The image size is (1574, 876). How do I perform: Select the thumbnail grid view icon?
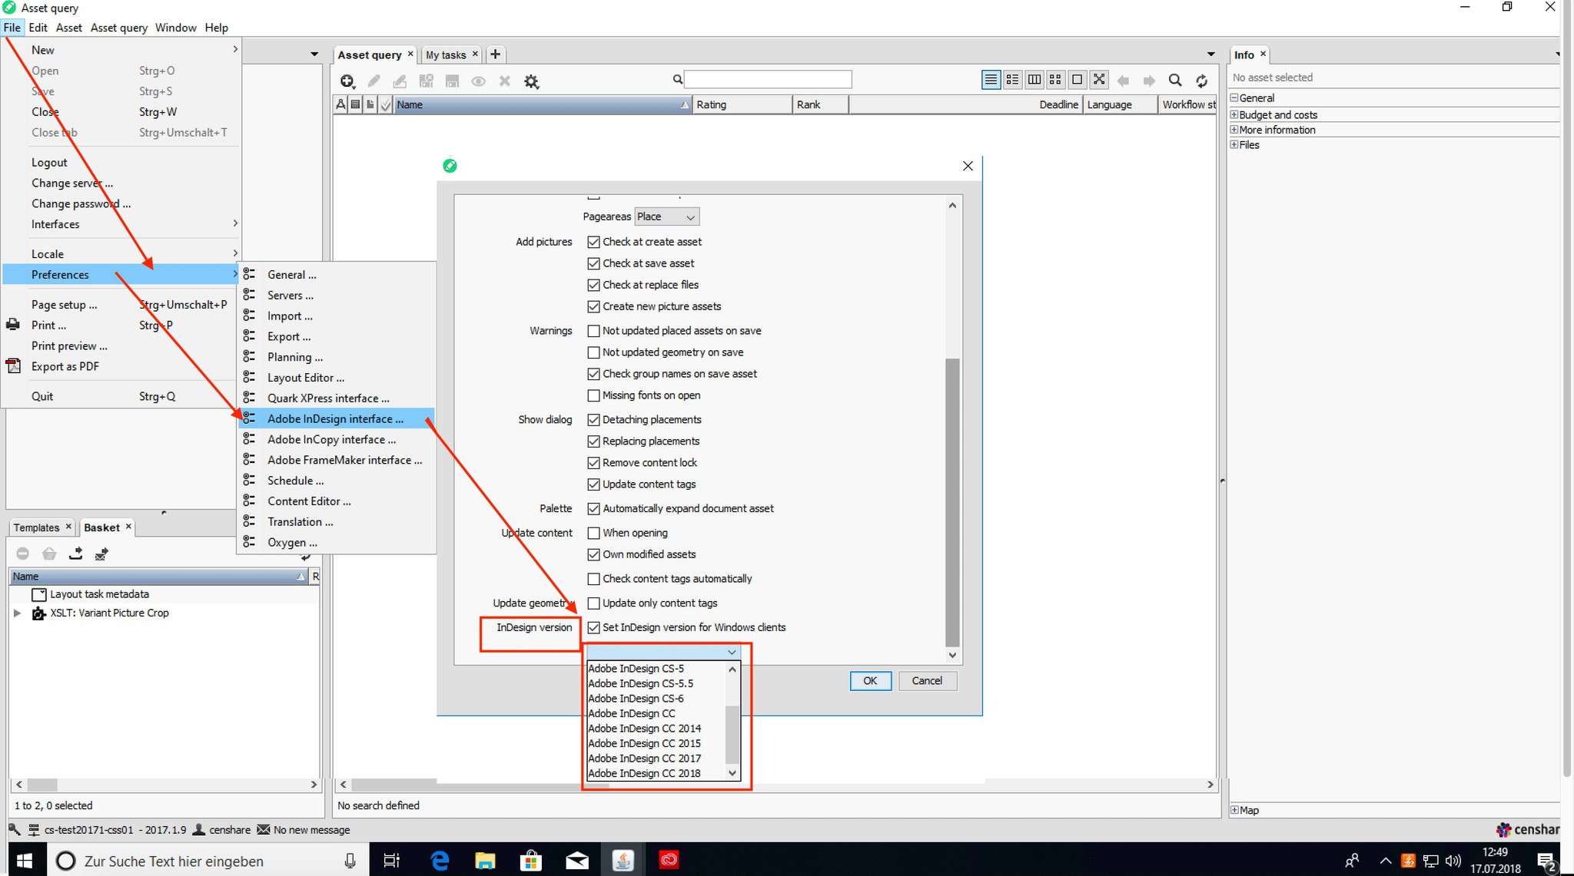point(1055,80)
